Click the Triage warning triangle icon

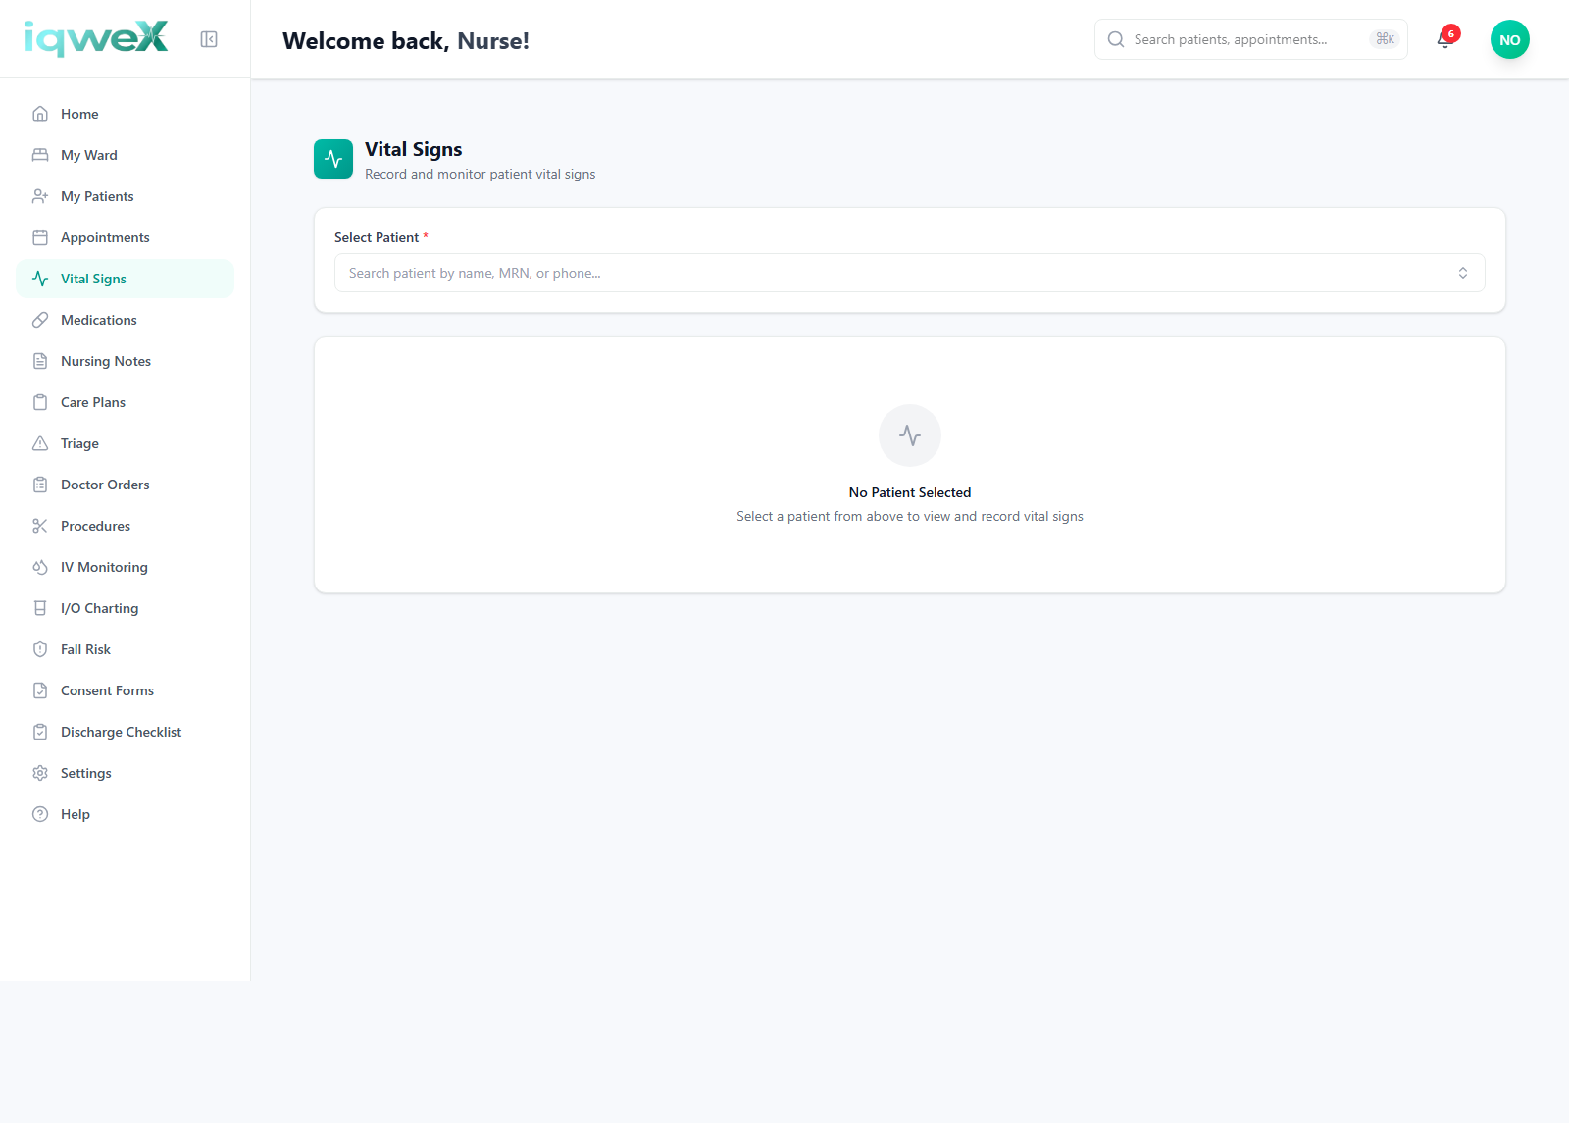(x=40, y=443)
